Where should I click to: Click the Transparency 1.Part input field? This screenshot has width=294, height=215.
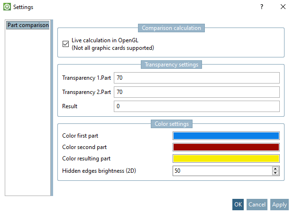pos(196,78)
